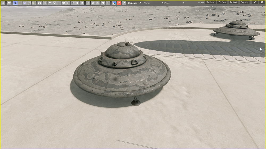Open the red warning triangle icon
The width and height of the screenshot is (266, 149).
pyautogui.click(x=119, y=3)
